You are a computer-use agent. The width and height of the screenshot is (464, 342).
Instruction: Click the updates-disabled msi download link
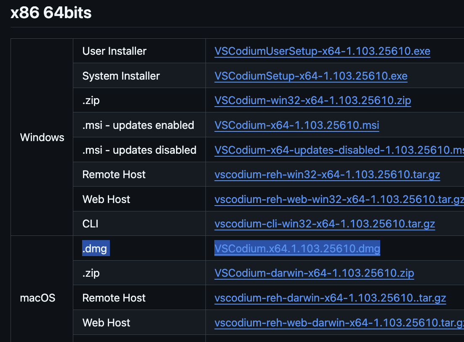pyautogui.click(x=339, y=150)
